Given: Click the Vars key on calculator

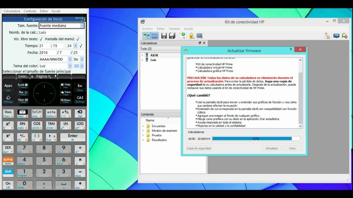Looking at the screenshot, I should tap(8, 113).
